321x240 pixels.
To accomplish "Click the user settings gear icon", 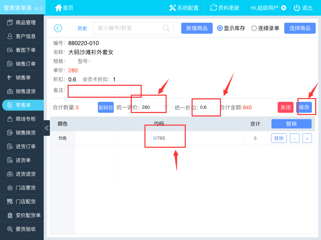I will coord(283,8).
